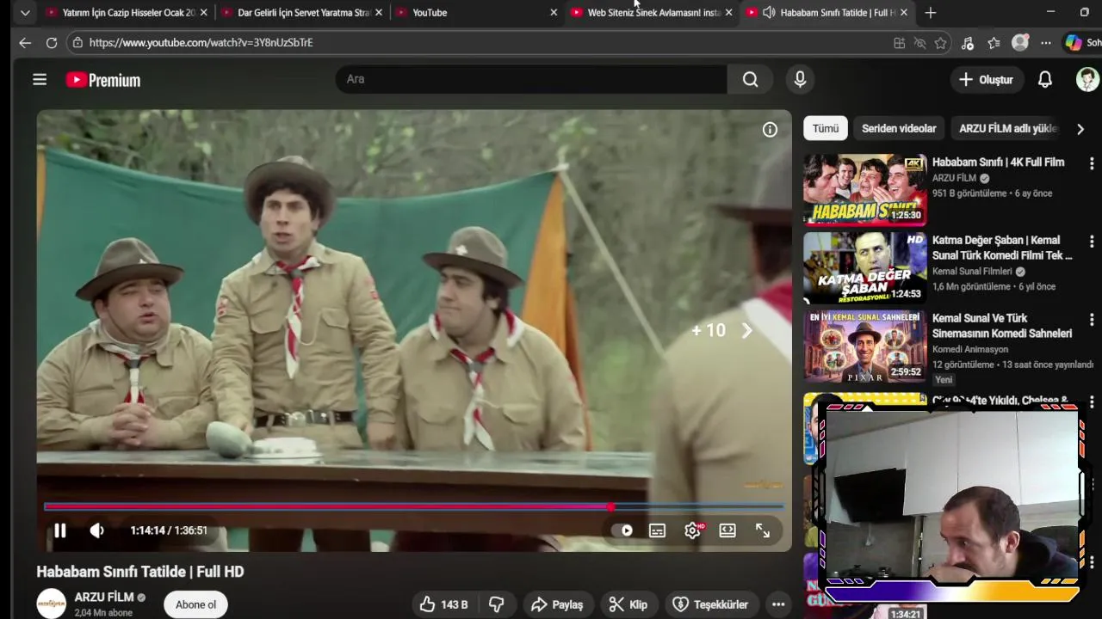The width and height of the screenshot is (1102, 619).
Task: Open Katma Değer Şaban title link
Action: [1002, 248]
